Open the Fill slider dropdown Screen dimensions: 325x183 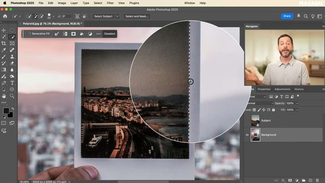297,110
